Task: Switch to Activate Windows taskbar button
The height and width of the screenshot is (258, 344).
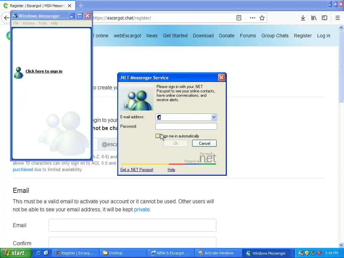Action: (218, 253)
